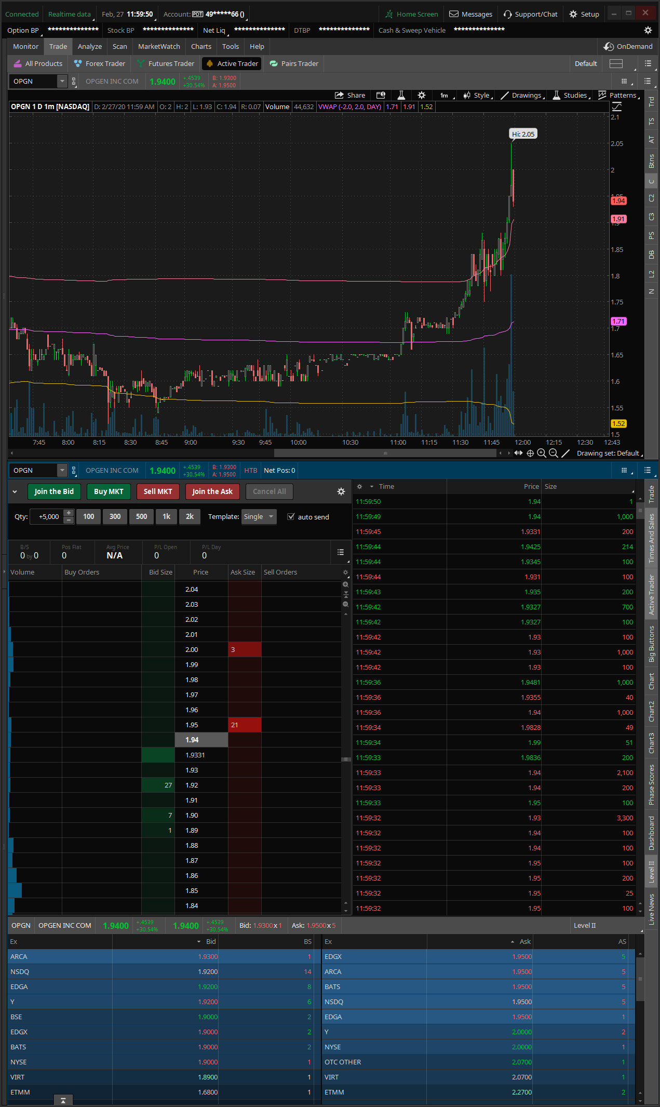This screenshot has width=660, height=1107.
Task: Open the chart Style menu
Action: pos(477,95)
